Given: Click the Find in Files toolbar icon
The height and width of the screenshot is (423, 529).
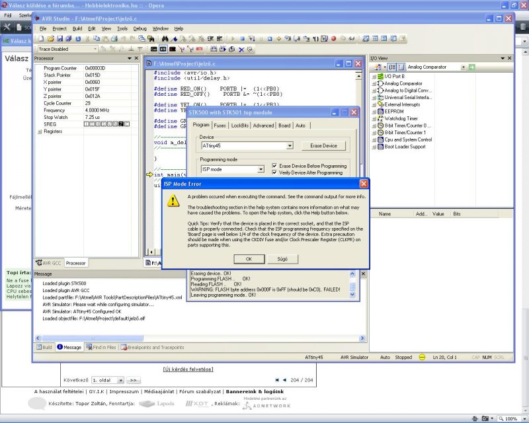Looking at the screenshot, I should pyautogui.click(x=151, y=39).
